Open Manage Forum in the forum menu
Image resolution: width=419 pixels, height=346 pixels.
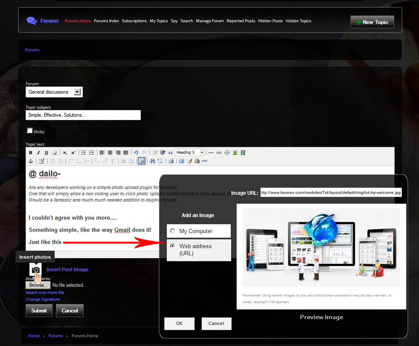pos(210,21)
